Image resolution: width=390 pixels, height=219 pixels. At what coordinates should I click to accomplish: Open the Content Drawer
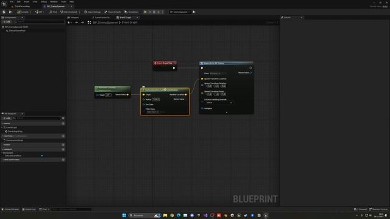click(x=10, y=209)
